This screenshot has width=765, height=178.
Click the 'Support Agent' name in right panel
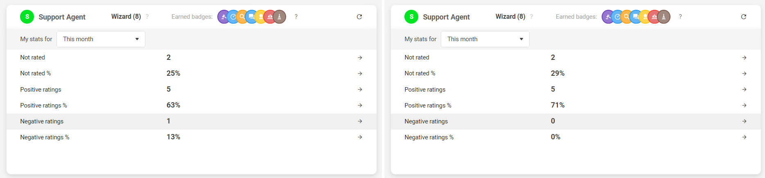point(446,17)
